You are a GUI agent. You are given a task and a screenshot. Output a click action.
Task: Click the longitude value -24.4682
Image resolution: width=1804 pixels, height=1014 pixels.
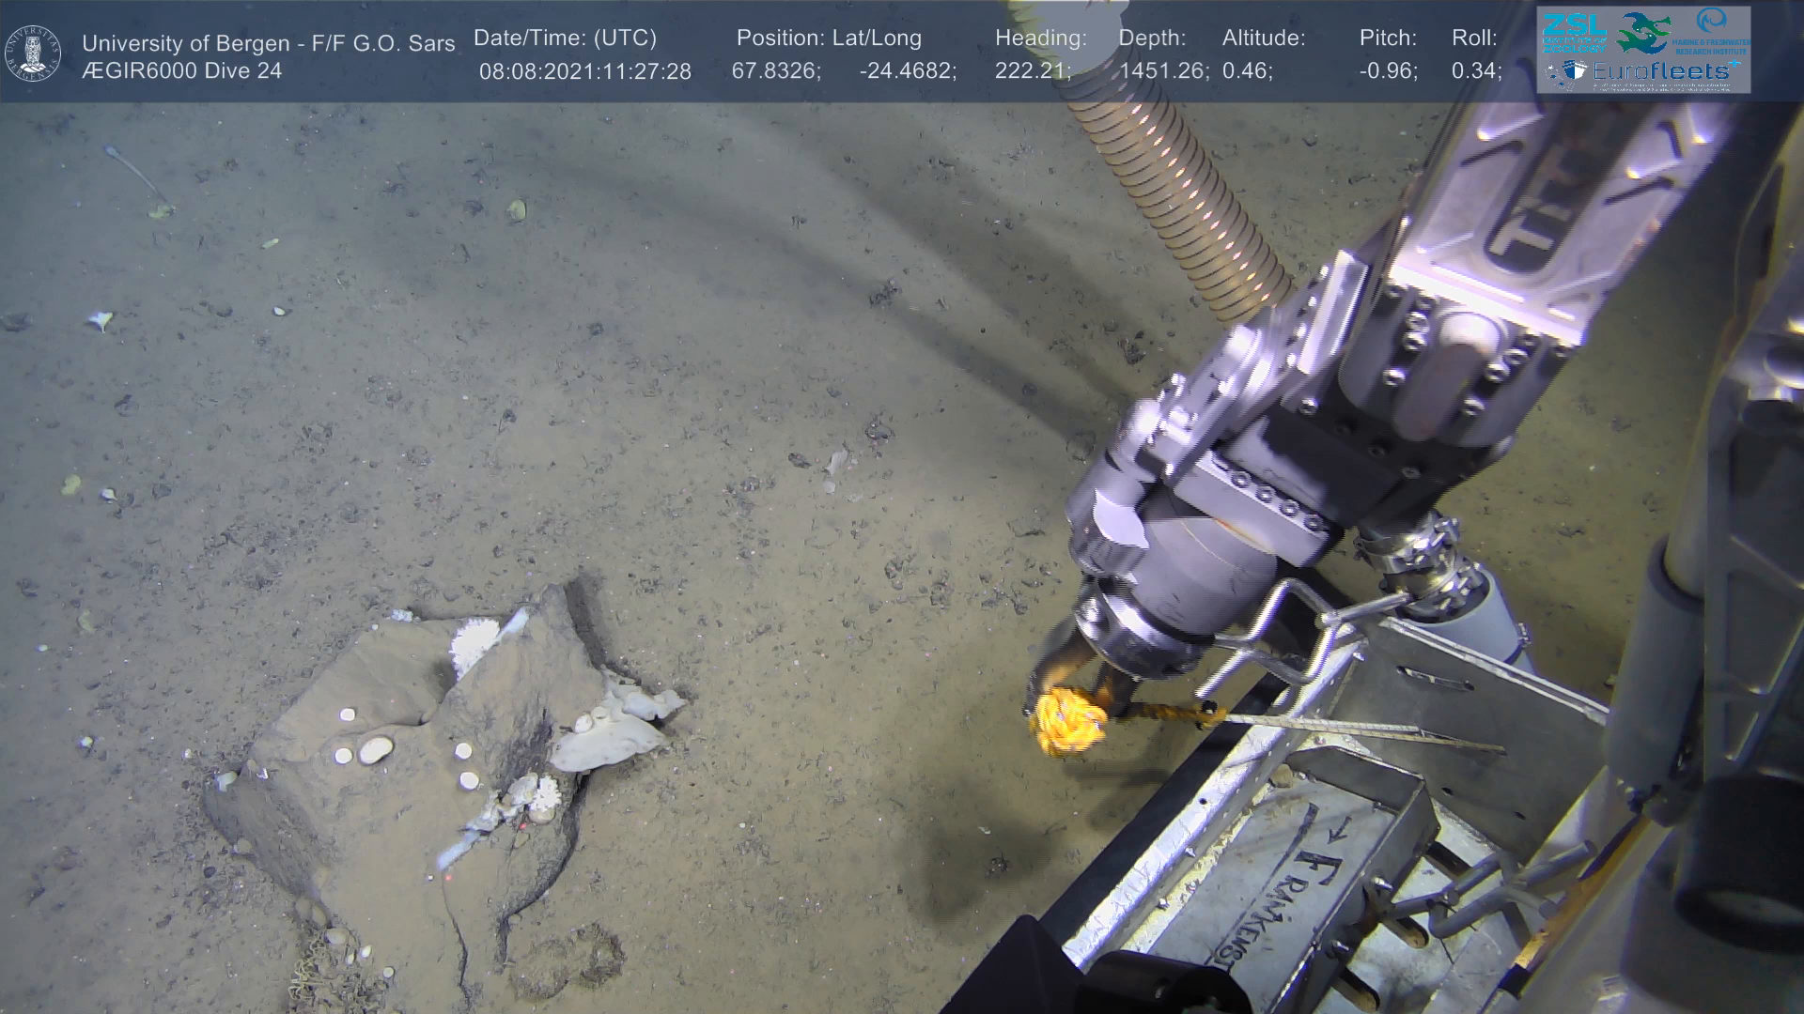click(x=908, y=71)
